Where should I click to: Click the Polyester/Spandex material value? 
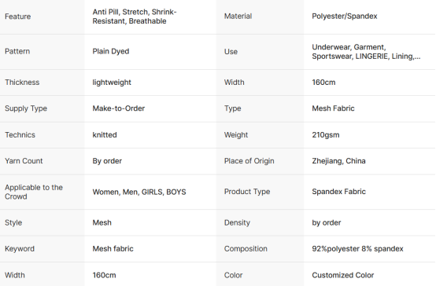click(345, 16)
